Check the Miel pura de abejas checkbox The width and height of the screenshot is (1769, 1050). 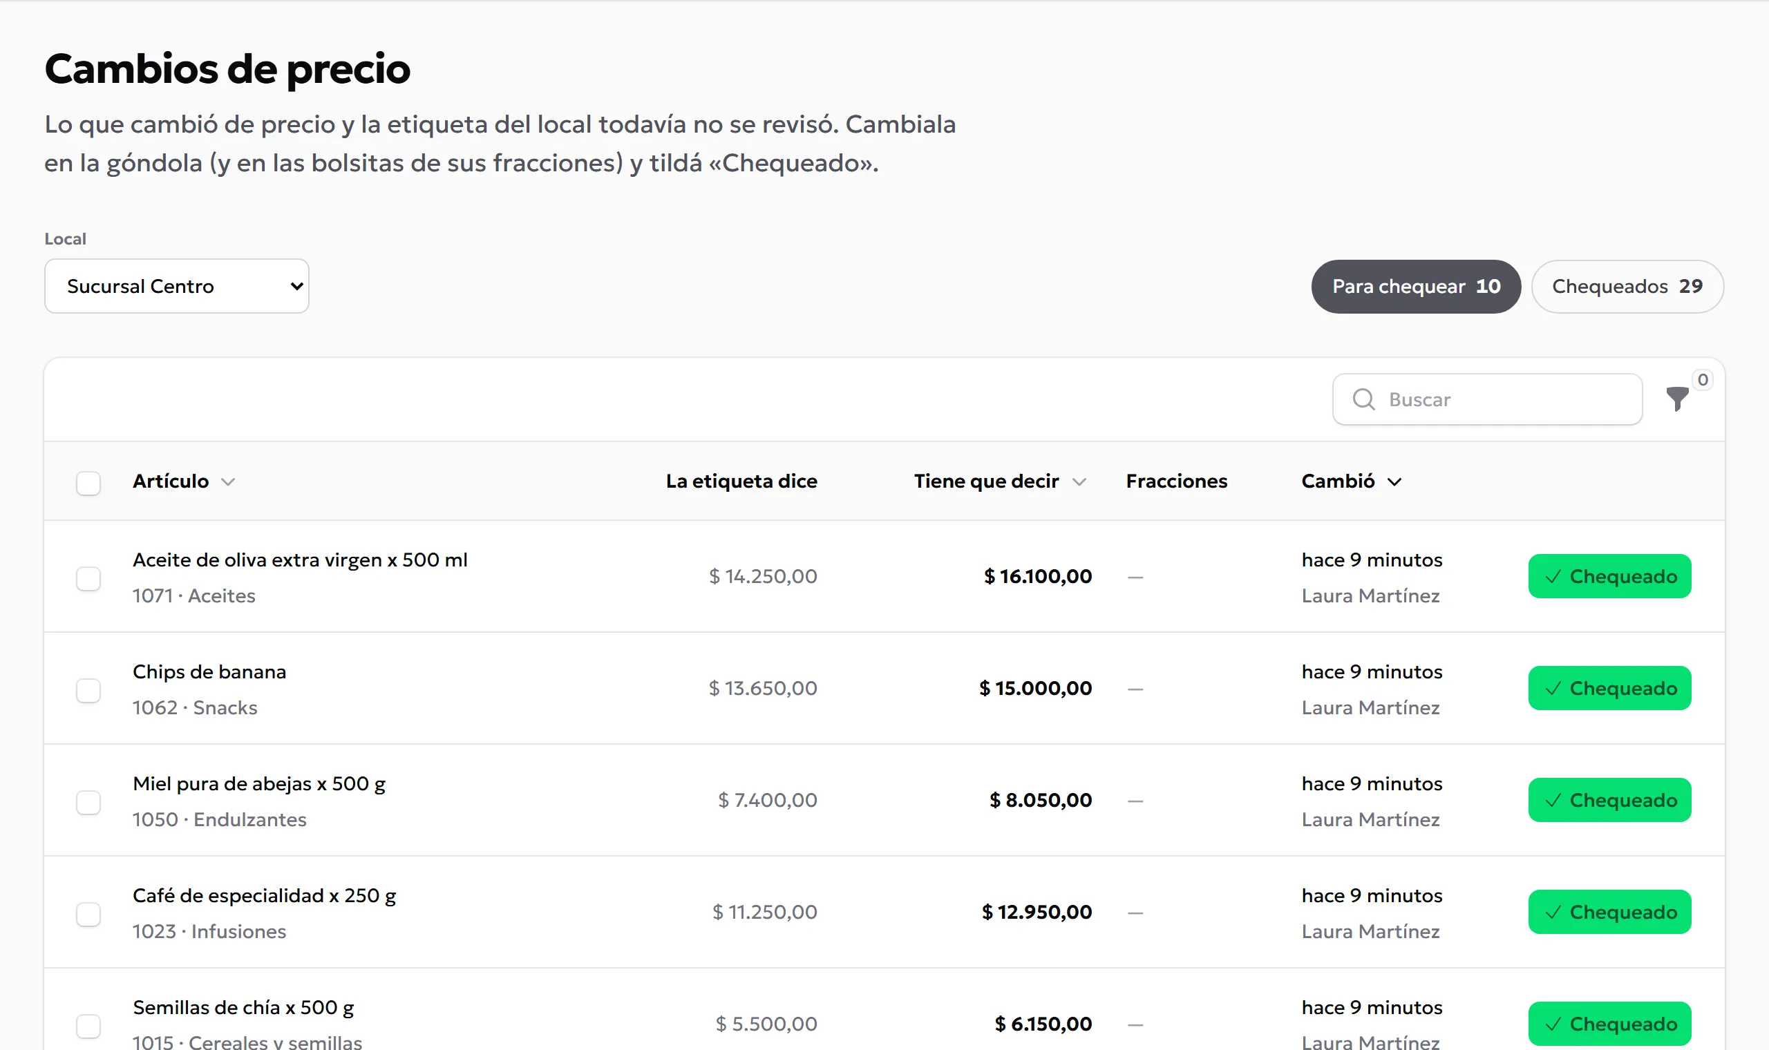click(x=88, y=801)
